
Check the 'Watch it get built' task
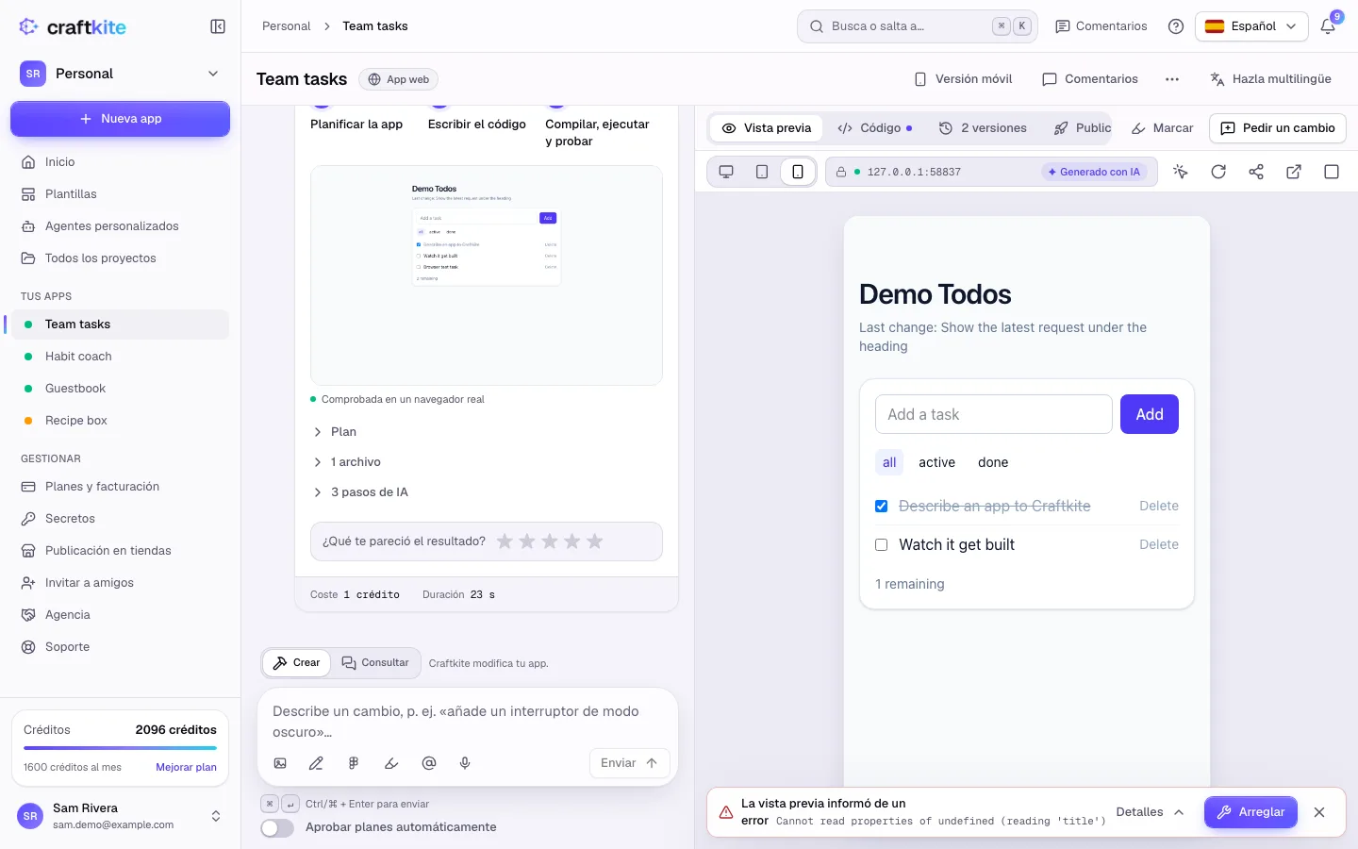(882, 545)
